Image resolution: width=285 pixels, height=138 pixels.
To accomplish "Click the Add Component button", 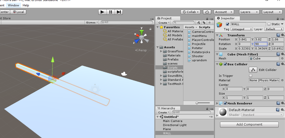I will pyautogui.click(x=249, y=124).
